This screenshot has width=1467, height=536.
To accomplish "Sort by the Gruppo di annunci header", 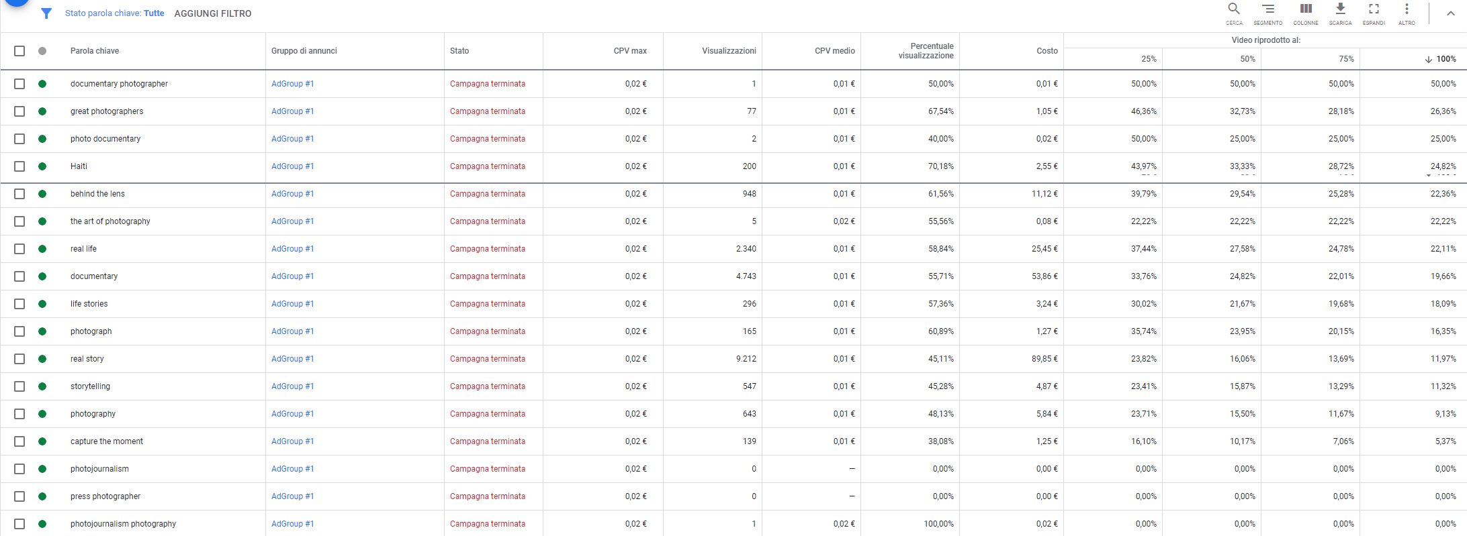I will (x=304, y=51).
